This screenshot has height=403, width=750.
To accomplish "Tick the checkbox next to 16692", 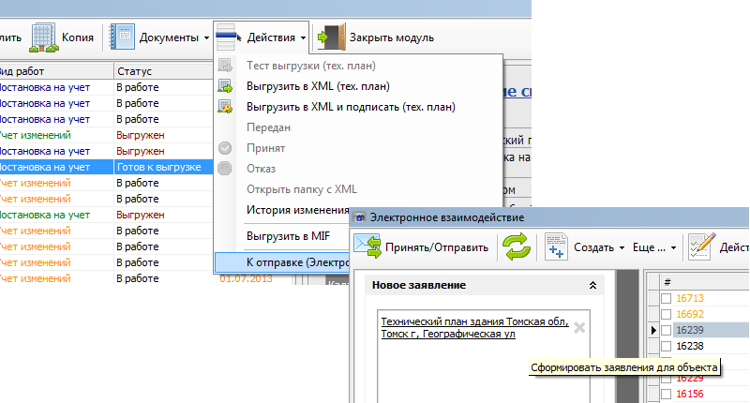I will click(x=666, y=314).
